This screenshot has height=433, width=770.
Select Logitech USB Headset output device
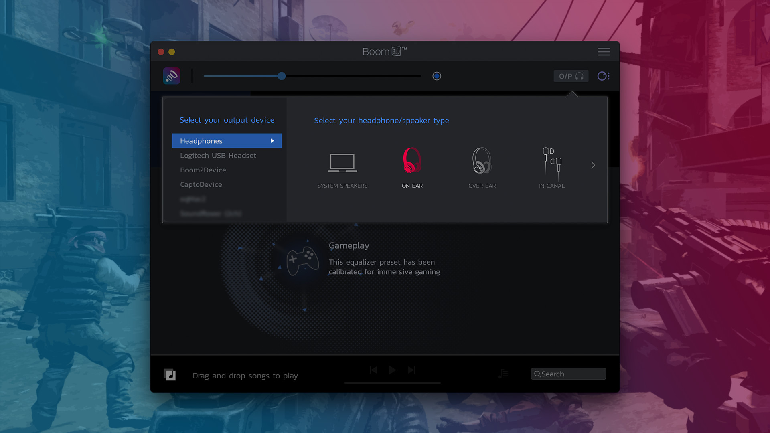tap(218, 156)
